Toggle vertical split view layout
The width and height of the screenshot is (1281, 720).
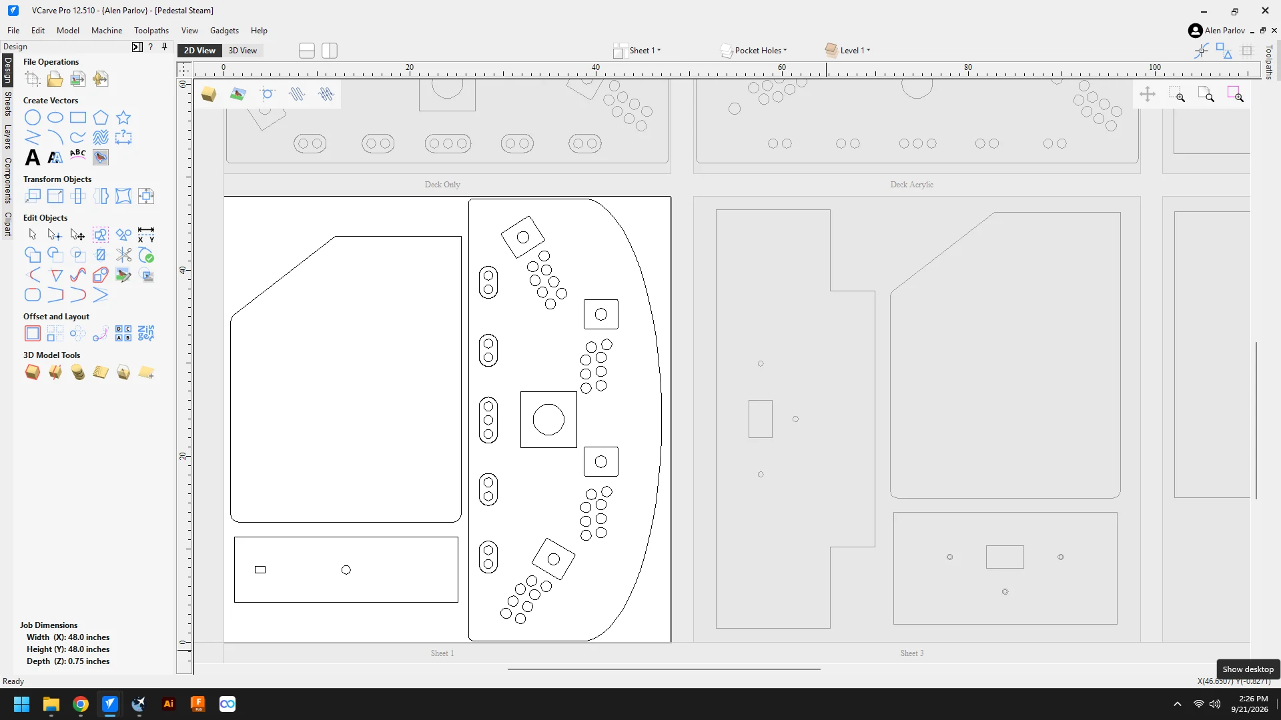click(x=330, y=51)
